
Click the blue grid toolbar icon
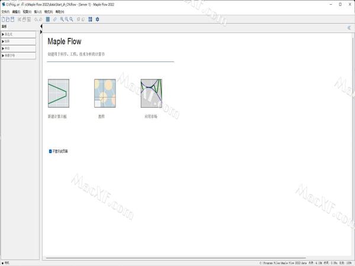point(48,20)
